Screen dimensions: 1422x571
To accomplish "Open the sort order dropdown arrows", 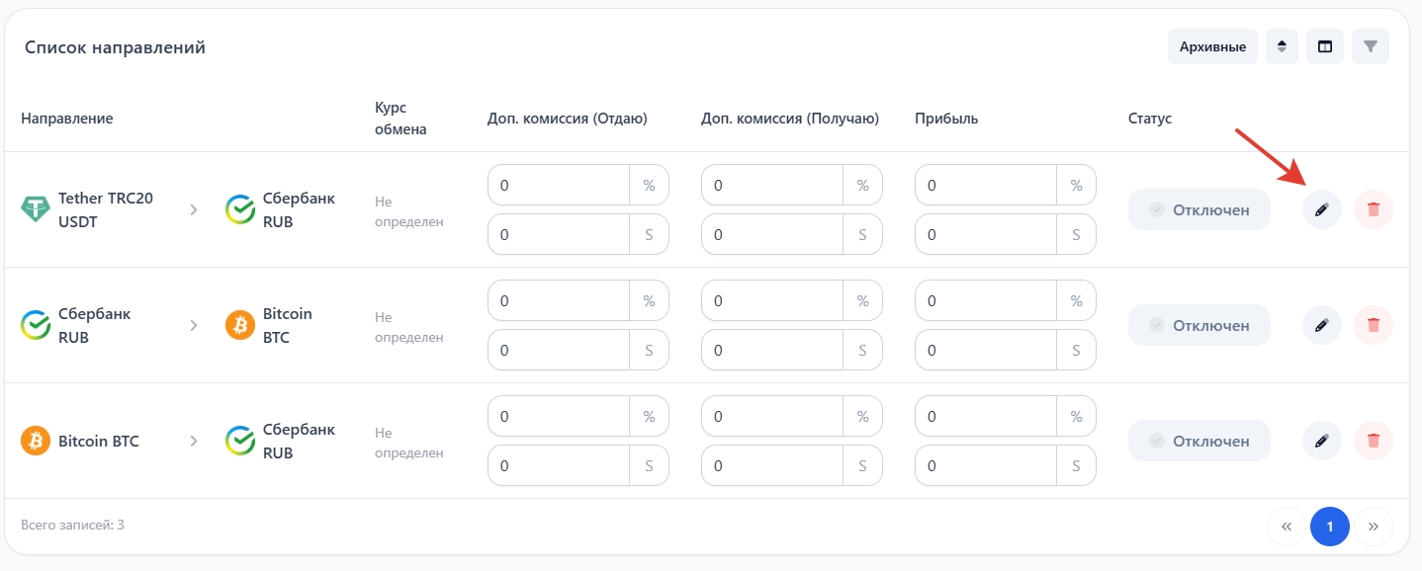I will (x=1282, y=46).
